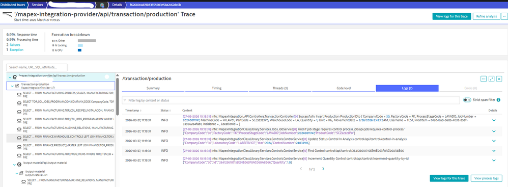Click the Strict span filter info icon
Image resolution: width=508 pixels, height=187 pixels.
498,100
